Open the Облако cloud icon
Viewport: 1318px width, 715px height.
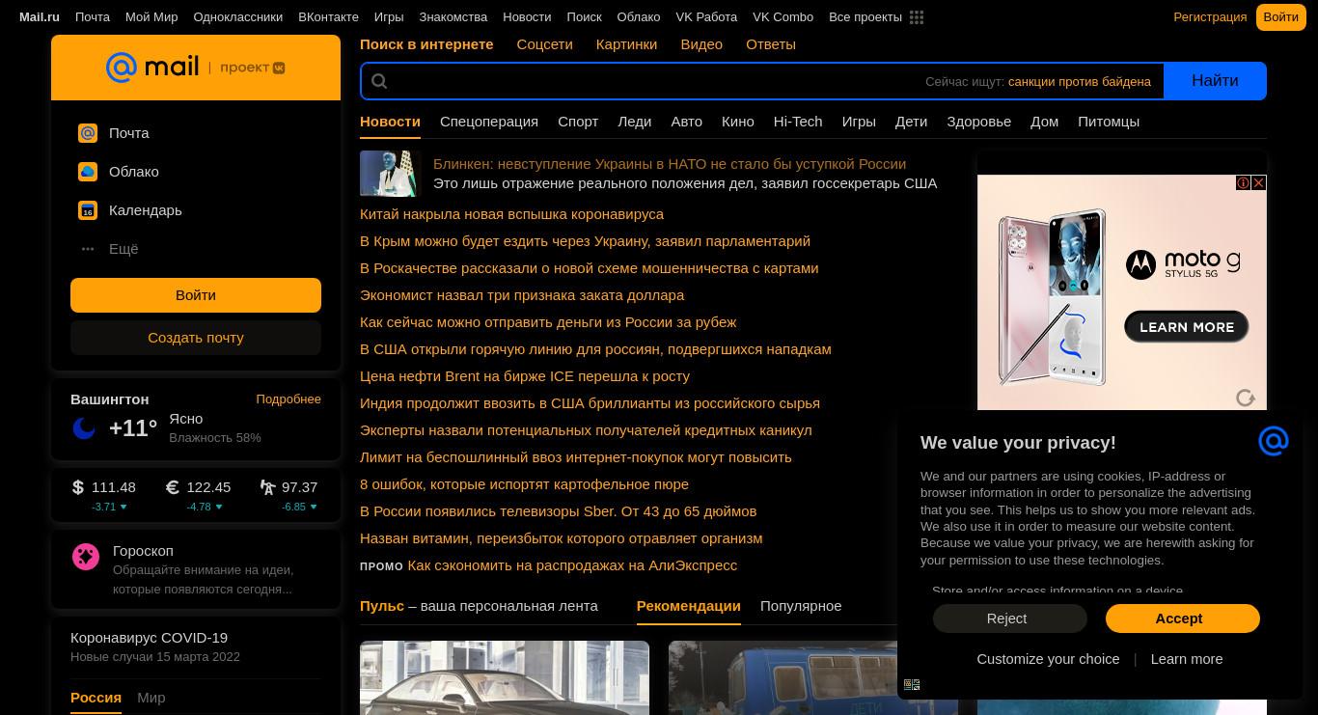pos(88,172)
